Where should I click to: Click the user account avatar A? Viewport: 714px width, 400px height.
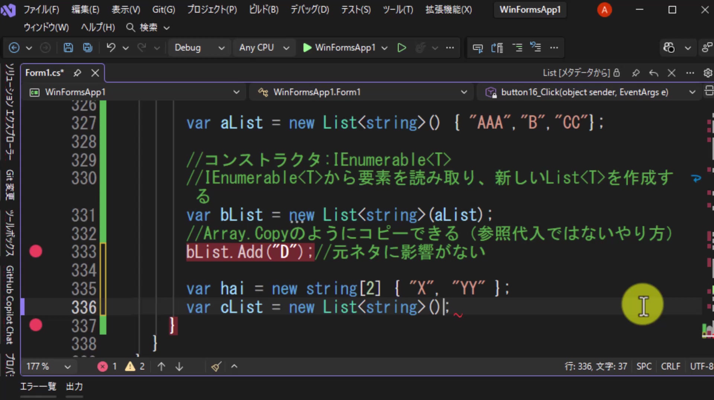[604, 10]
